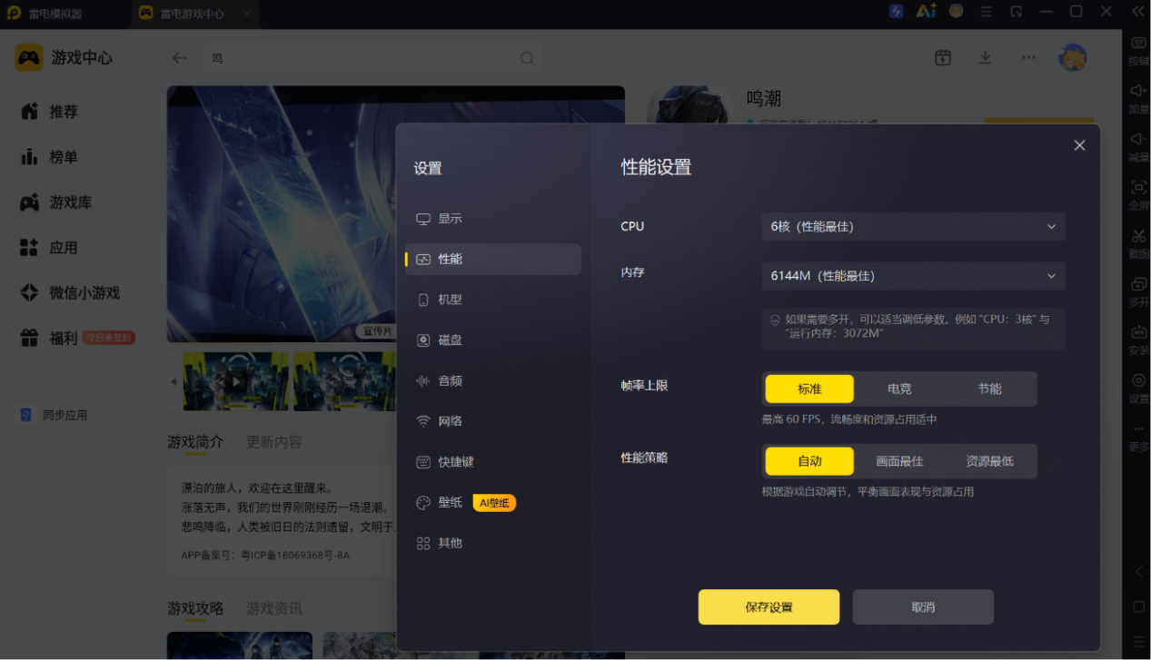Image resolution: width=1151 pixels, height=660 pixels.
Task: Open the 按键 key mapping tool
Action: coord(1138,52)
